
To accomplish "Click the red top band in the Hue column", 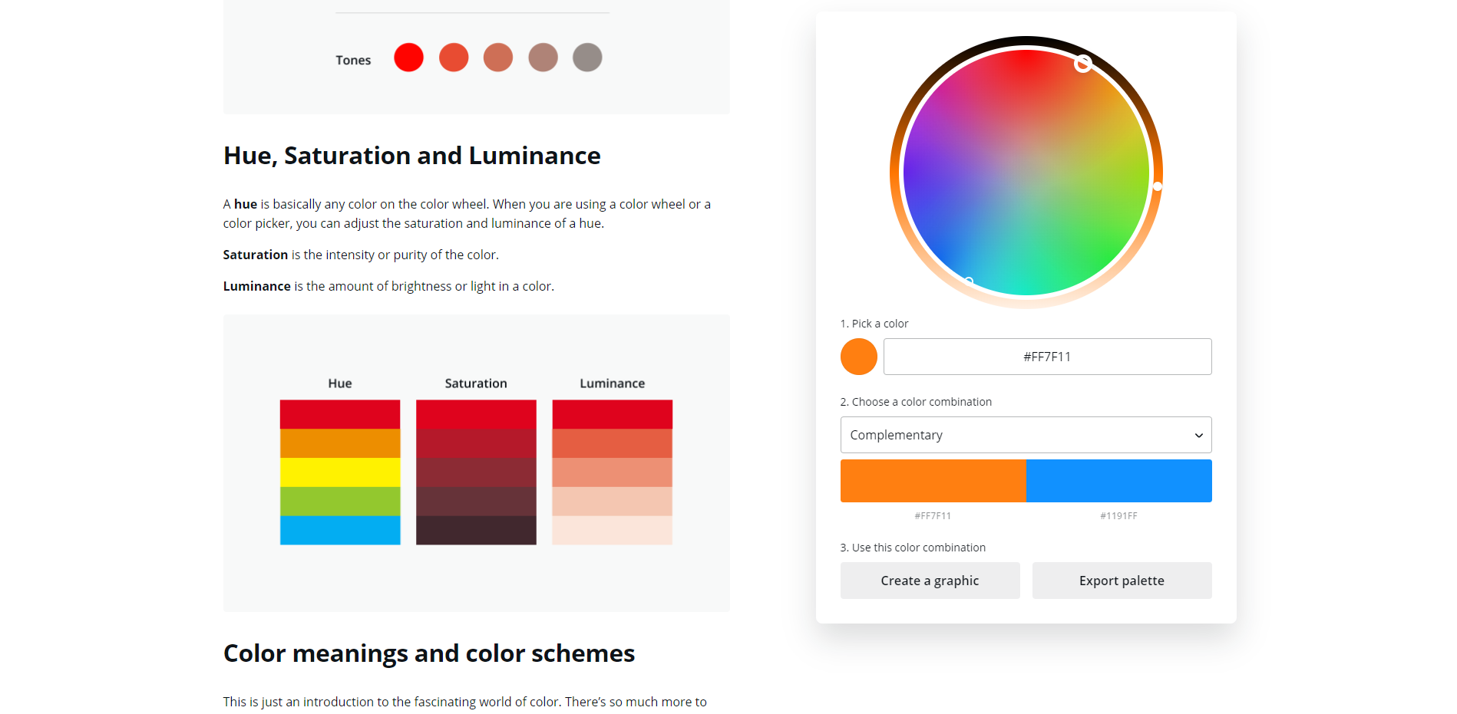I will coord(340,414).
